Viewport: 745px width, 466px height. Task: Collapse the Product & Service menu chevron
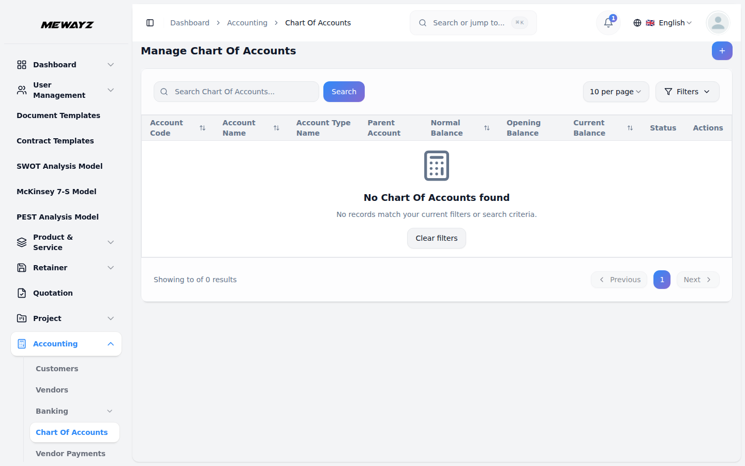tap(110, 242)
